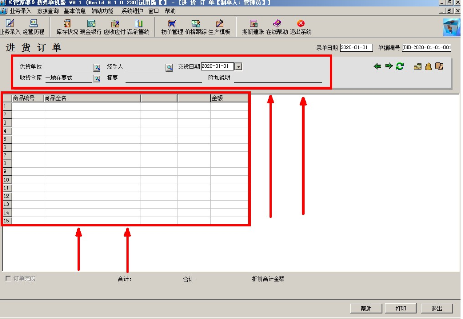Screen dimensions: 463x319
Task: Open the 系统维护 menu
Action: [x=132, y=11]
